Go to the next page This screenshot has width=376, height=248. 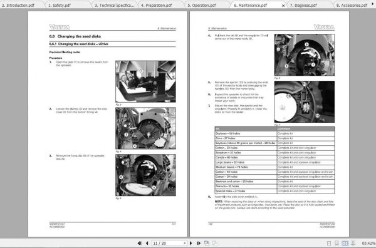(191, 243)
